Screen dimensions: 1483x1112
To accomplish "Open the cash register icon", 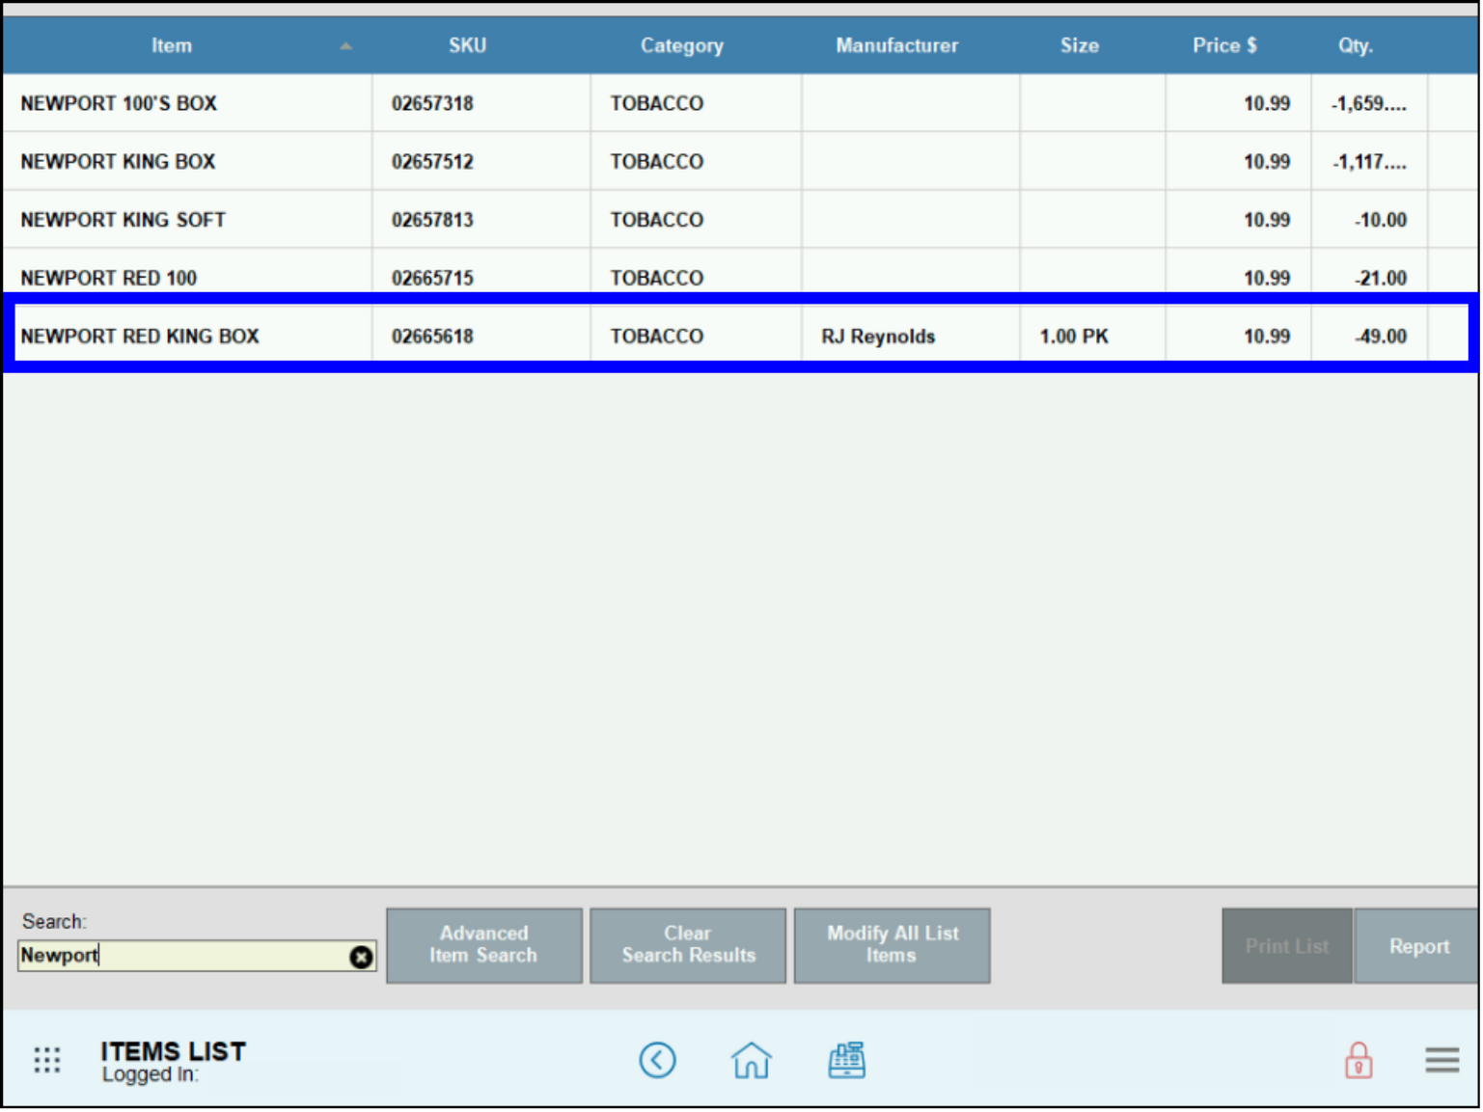I will (x=846, y=1060).
